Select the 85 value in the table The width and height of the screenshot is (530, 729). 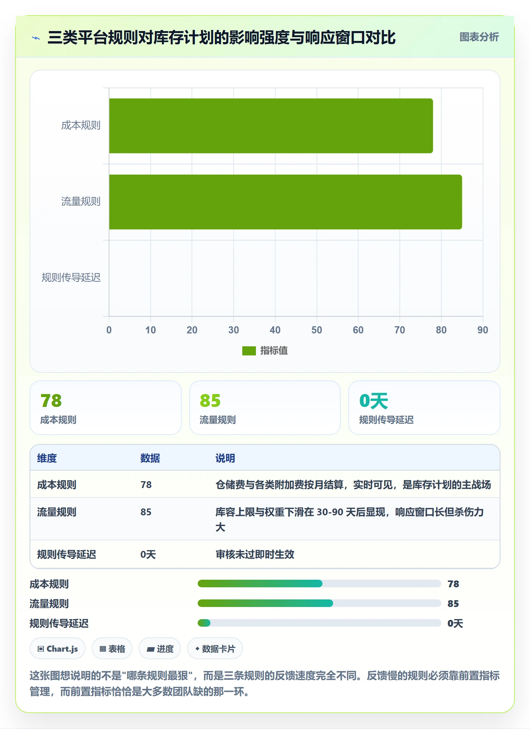point(146,512)
